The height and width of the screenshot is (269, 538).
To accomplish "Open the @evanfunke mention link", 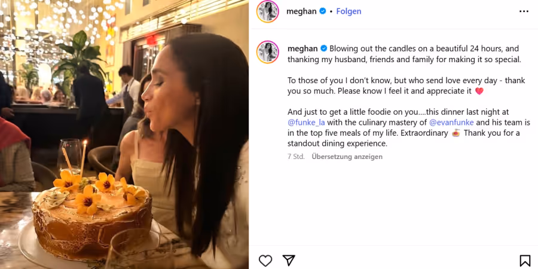I will pos(451,123).
